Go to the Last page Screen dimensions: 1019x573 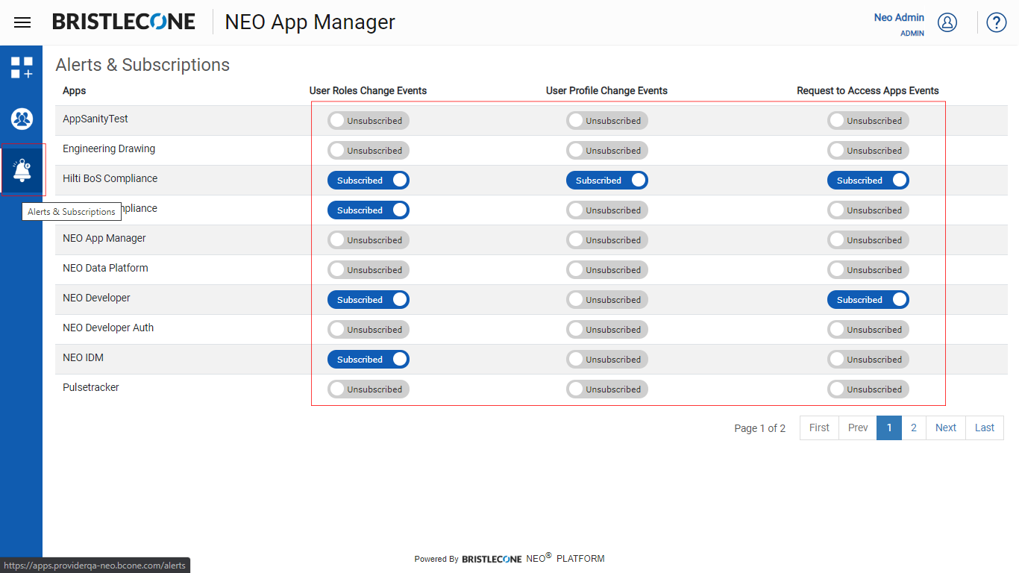pos(985,428)
